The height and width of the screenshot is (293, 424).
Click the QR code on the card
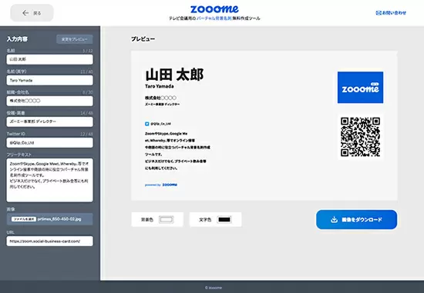361,137
